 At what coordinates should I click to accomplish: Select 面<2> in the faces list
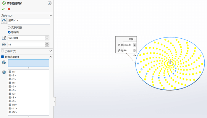point(12,76)
